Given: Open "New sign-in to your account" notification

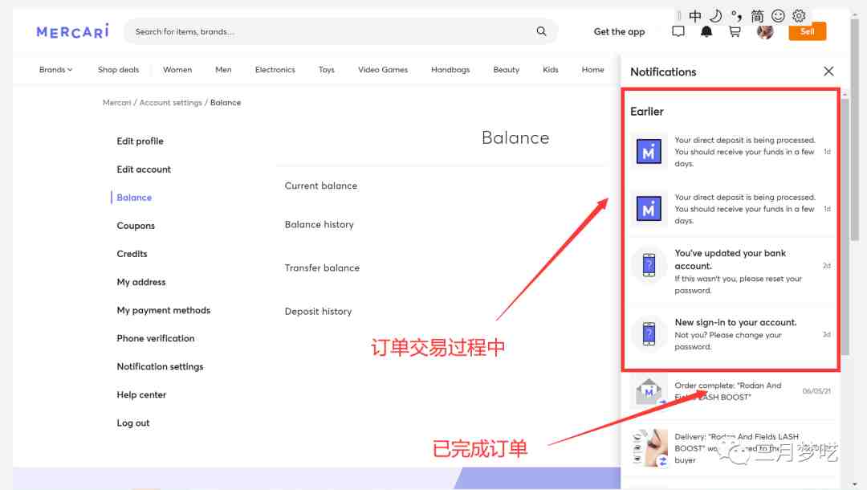Looking at the screenshot, I should pyautogui.click(x=731, y=334).
